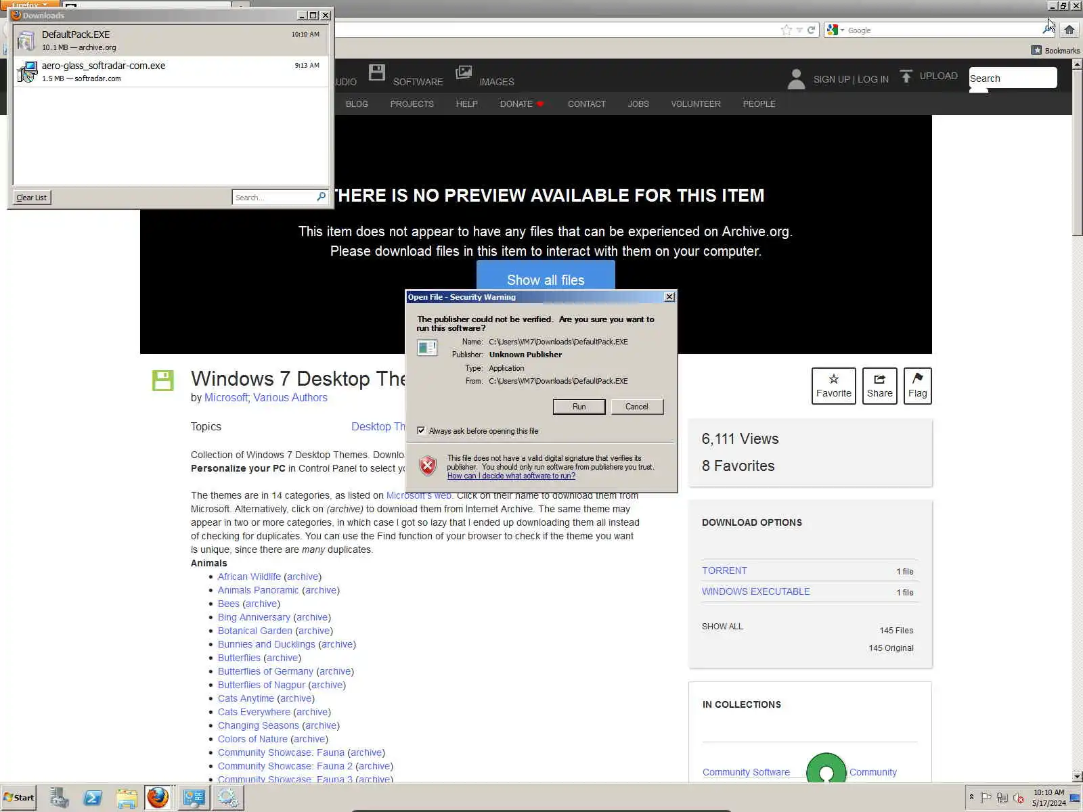Screen dimensions: 1083x812
Task: Open HELP menu item
Action: click(x=466, y=104)
